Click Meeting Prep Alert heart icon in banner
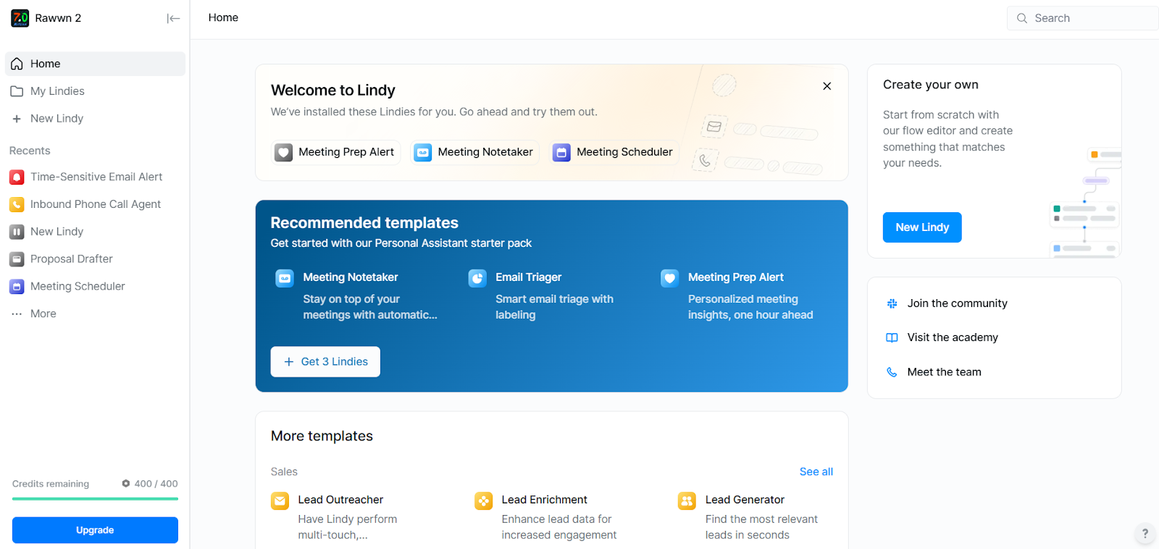Viewport: 1159px width, 549px height. [x=284, y=152]
